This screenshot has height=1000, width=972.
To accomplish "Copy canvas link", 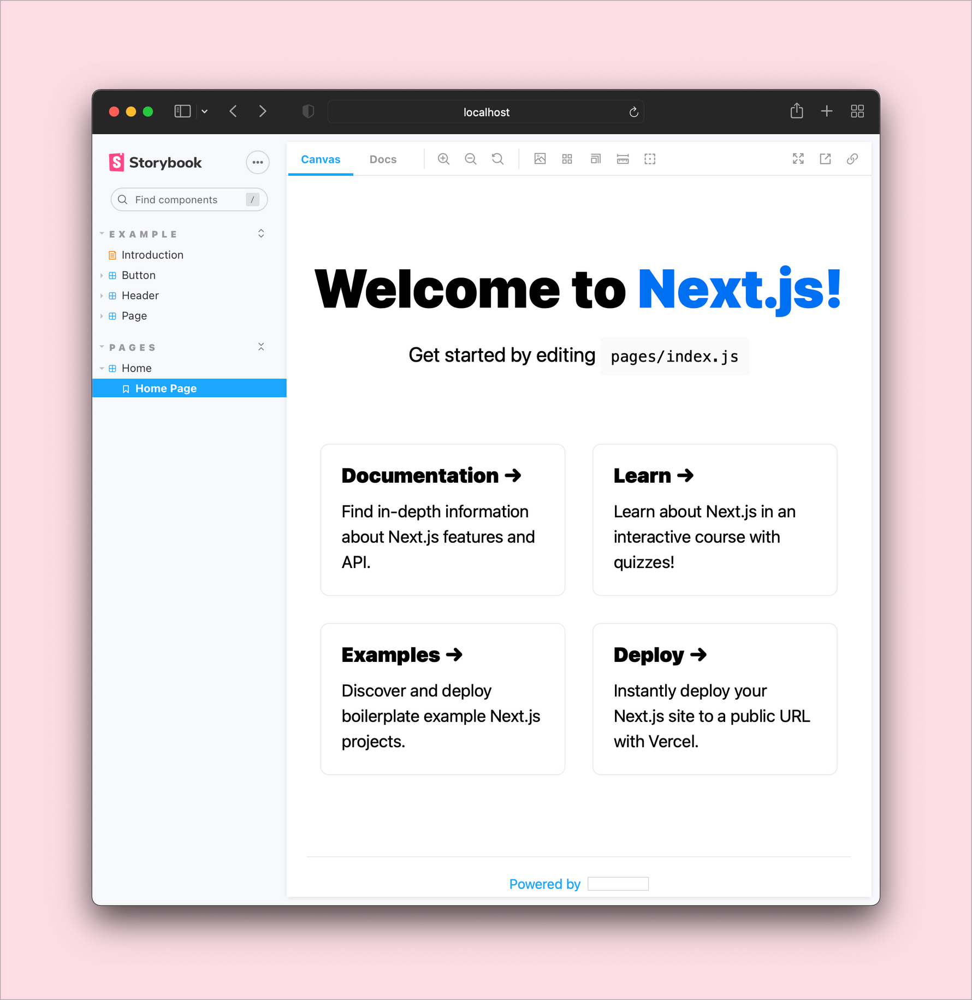I will click(852, 159).
